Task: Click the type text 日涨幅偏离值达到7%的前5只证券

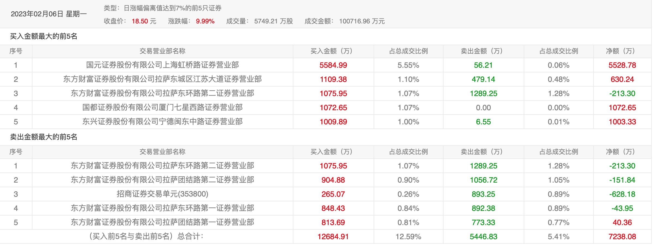Action: [x=172, y=8]
